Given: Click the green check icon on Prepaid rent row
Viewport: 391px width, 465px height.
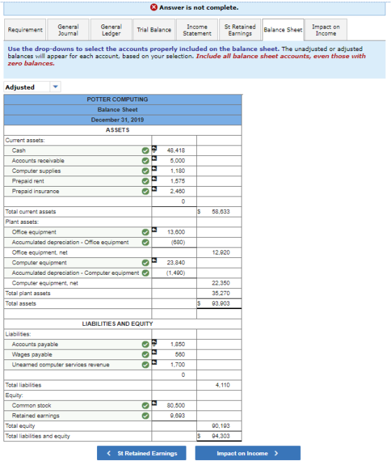Looking at the screenshot, I should tap(145, 181).
